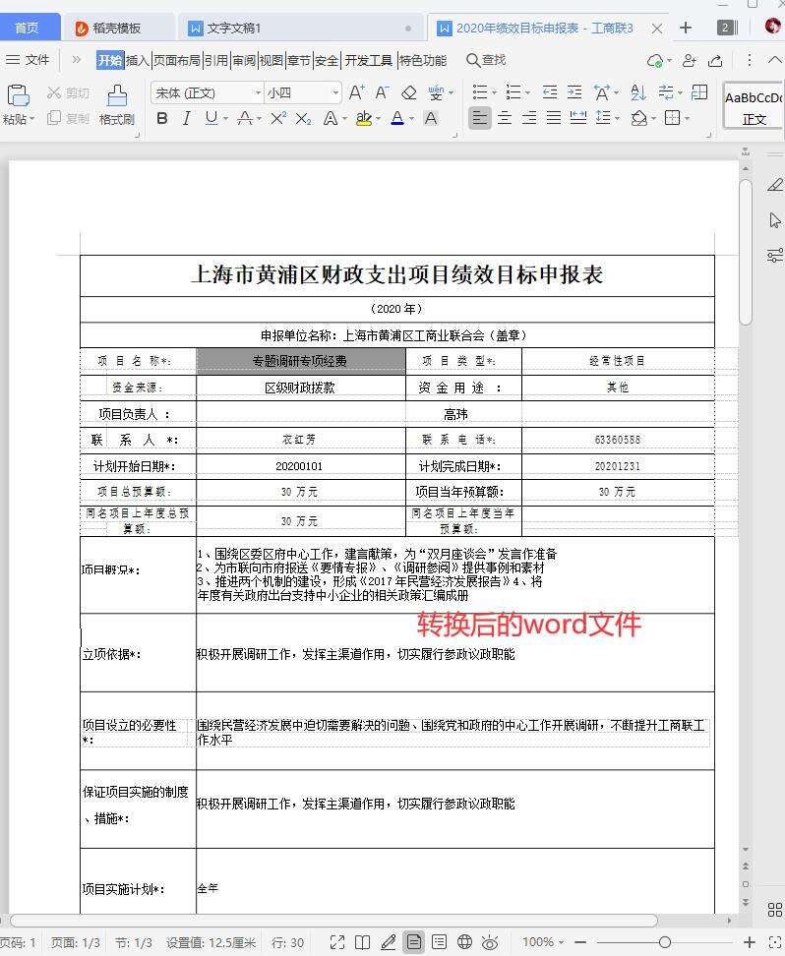
Task: Apply superscript formatting
Action: (278, 118)
